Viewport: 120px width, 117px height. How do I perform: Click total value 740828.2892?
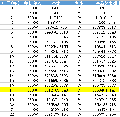click(x=104, y=71)
